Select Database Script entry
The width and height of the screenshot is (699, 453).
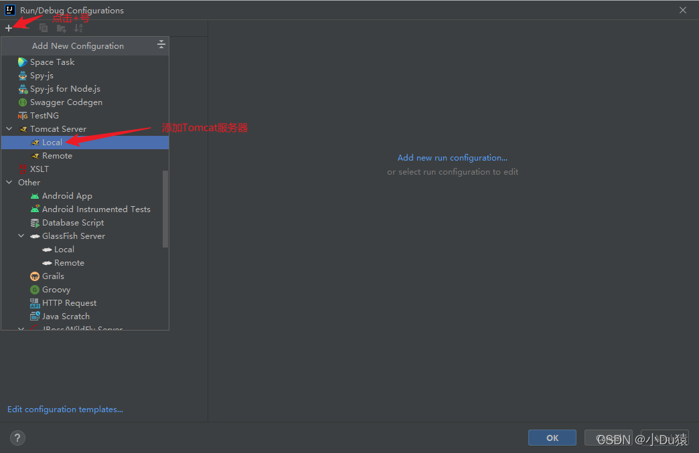pos(82,223)
